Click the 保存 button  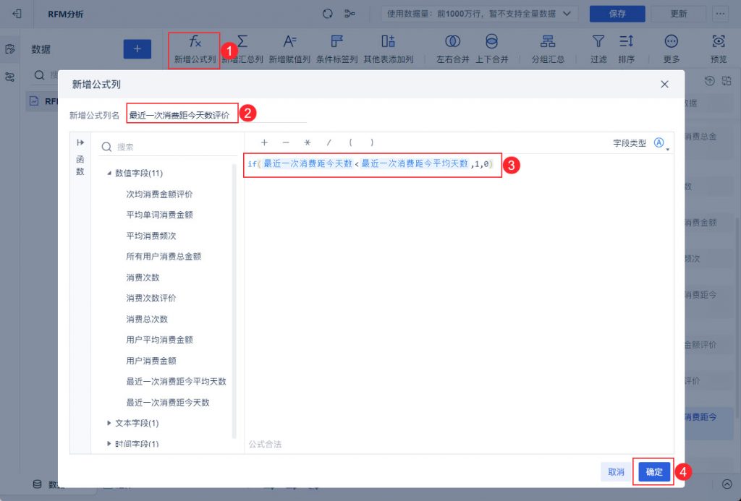[617, 14]
